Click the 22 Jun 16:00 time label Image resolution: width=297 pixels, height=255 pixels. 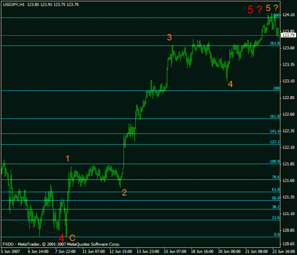click(x=284, y=251)
